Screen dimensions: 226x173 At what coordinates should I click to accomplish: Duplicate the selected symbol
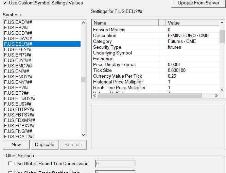click(45, 144)
